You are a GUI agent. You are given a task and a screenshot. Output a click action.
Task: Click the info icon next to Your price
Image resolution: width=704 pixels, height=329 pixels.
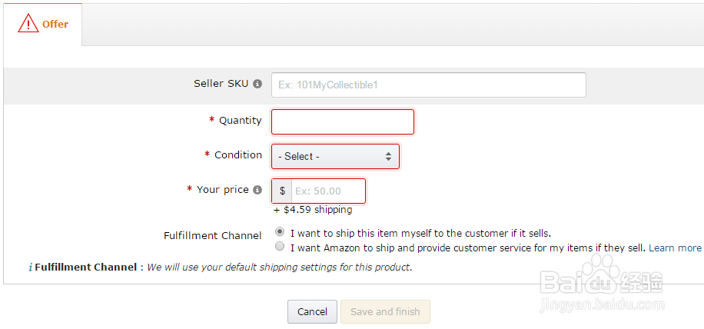click(257, 190)
